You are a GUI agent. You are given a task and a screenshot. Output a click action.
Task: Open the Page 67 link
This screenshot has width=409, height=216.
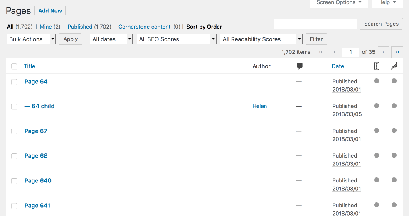36,131
